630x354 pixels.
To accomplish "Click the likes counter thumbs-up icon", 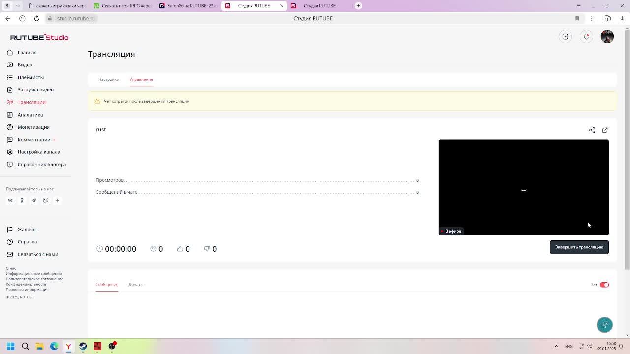I will (180, 249).
